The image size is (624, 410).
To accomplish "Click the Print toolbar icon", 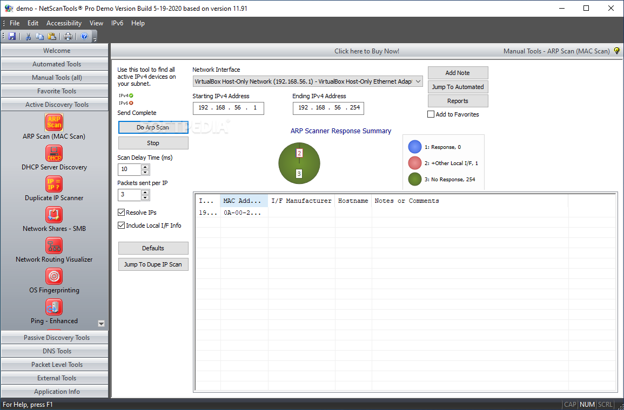I will click(69, 37).
